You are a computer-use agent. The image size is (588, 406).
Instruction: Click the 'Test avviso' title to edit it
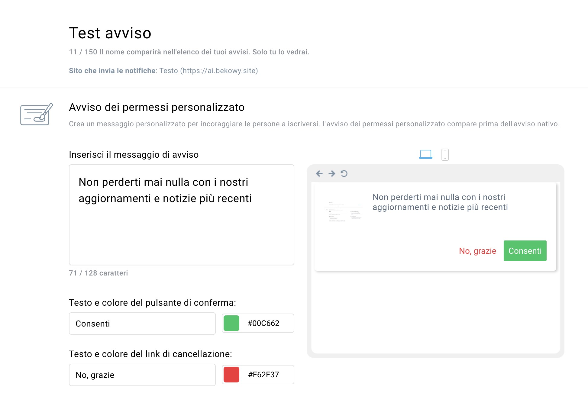coord(110,33)
